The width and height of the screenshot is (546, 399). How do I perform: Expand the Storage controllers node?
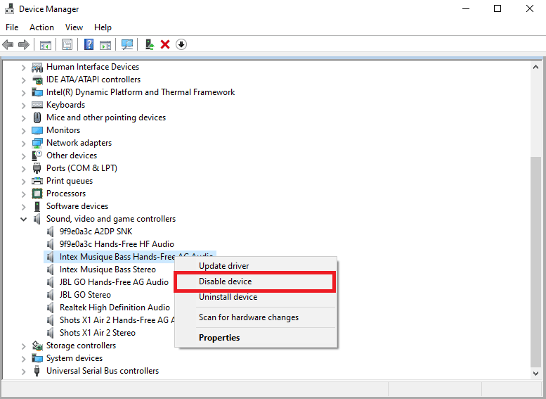point(23,346)
